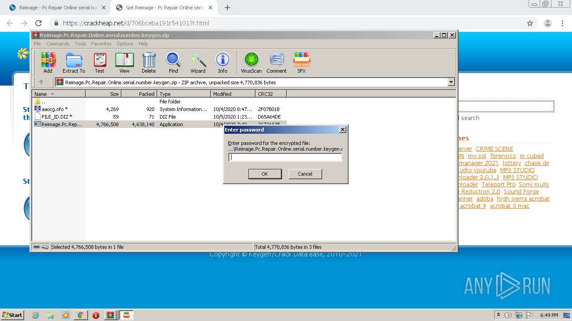Switch to Get Reimage Chrome tab
Screen dimensions: 572x321
coord(164,8)
